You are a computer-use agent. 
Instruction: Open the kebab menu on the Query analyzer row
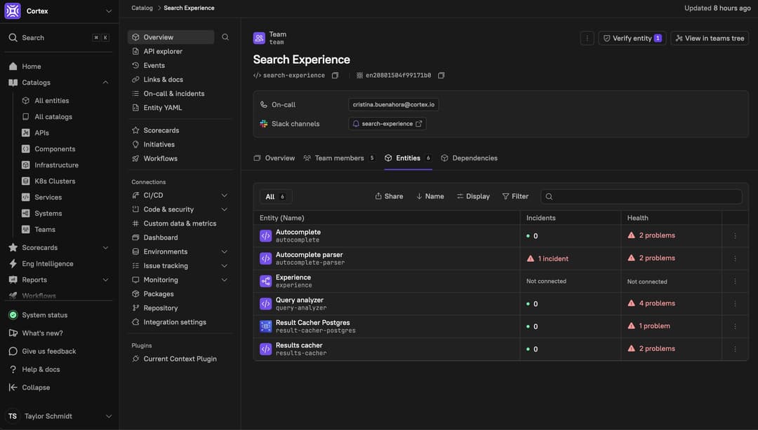tap(734, 303)
